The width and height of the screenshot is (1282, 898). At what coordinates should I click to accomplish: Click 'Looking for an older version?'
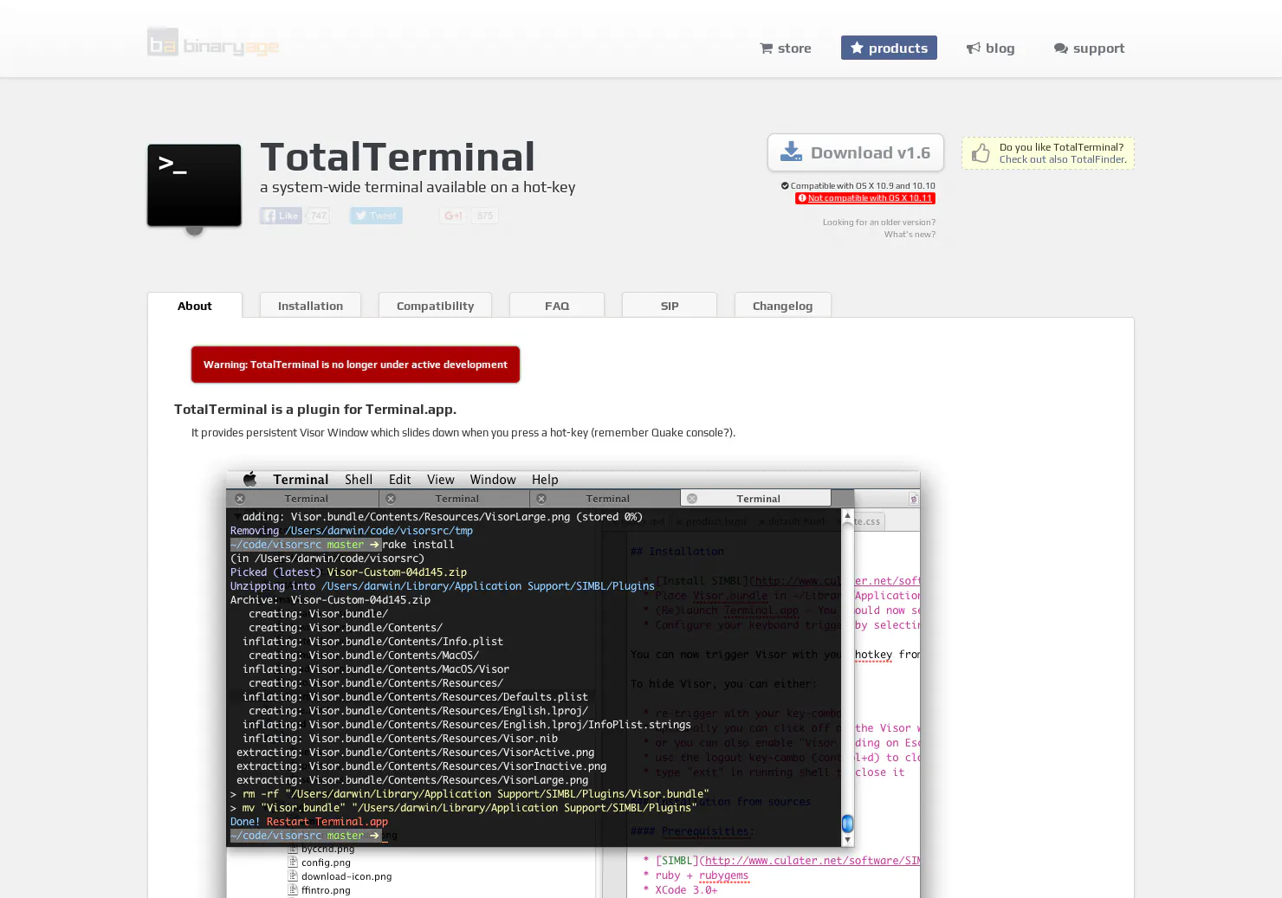[879, 223]
